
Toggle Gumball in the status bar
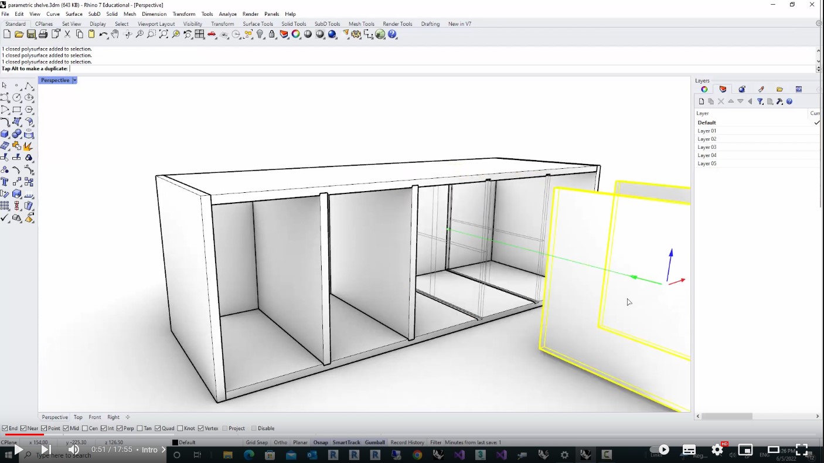pos(374,442)
